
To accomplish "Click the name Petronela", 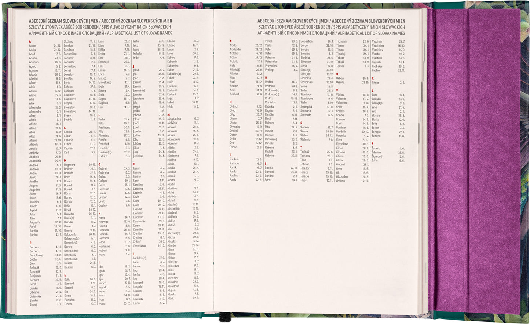I will (271, 62).
